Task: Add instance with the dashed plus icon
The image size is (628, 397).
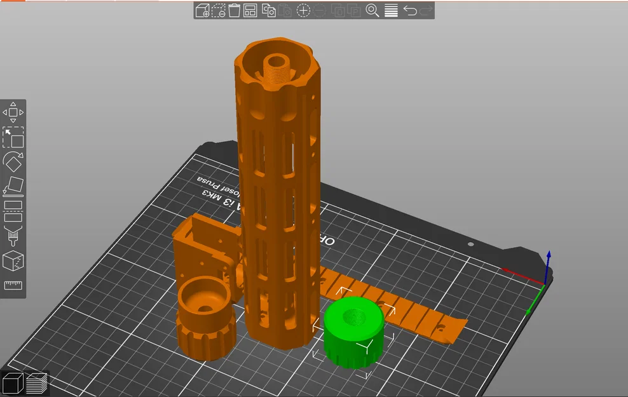Action: click(303, 10)
